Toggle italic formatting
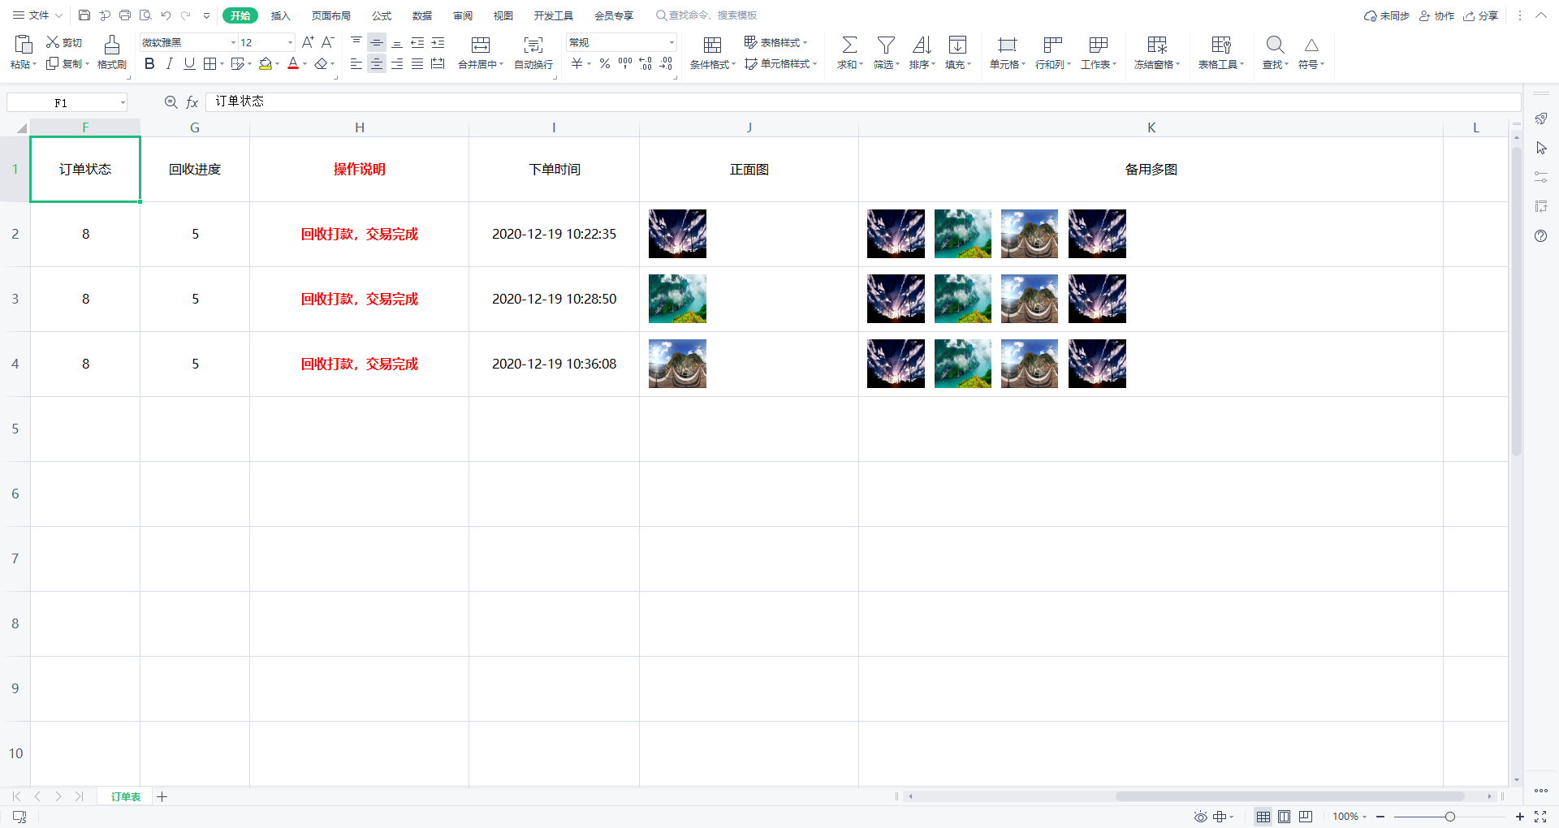This screenshot has width=1559, height=828. 169,63
